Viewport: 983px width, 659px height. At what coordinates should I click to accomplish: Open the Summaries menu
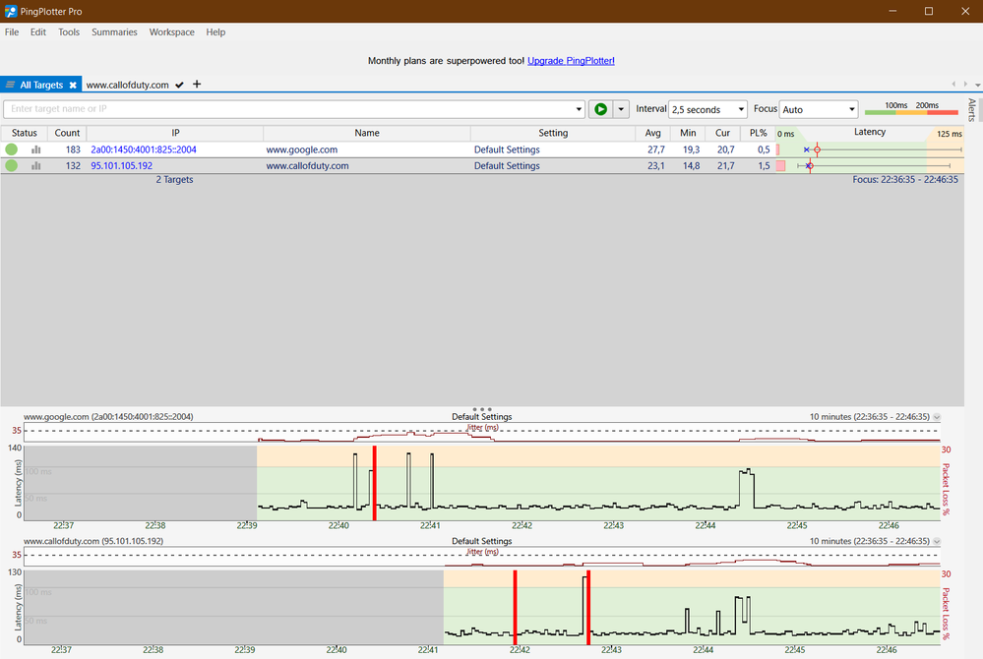click(x=114, y=32)
